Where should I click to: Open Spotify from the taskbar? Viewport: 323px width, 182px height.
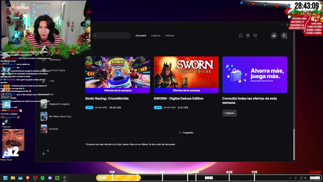pos(42,178)
